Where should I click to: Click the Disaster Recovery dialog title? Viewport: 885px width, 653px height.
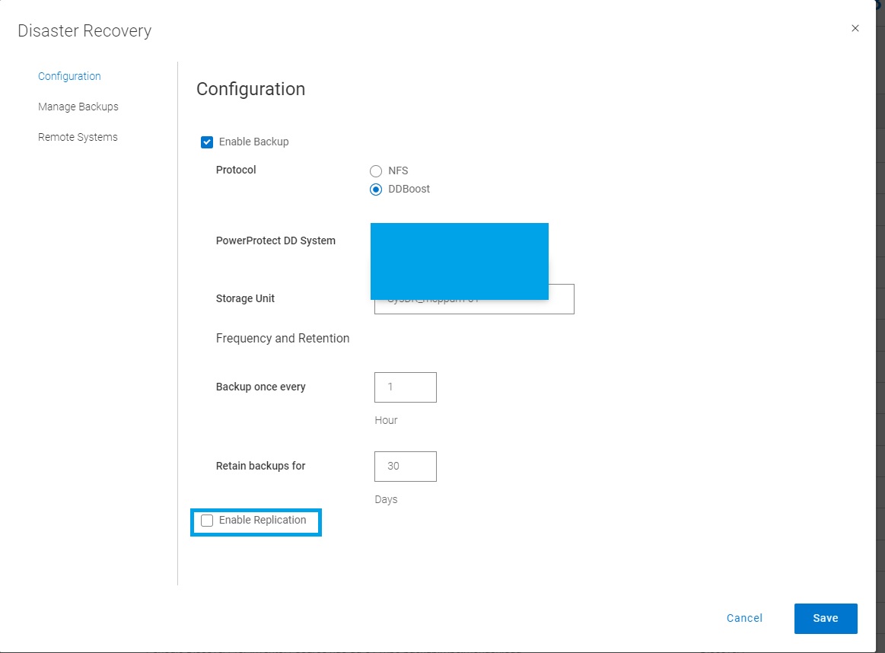[x=84, y=30]
